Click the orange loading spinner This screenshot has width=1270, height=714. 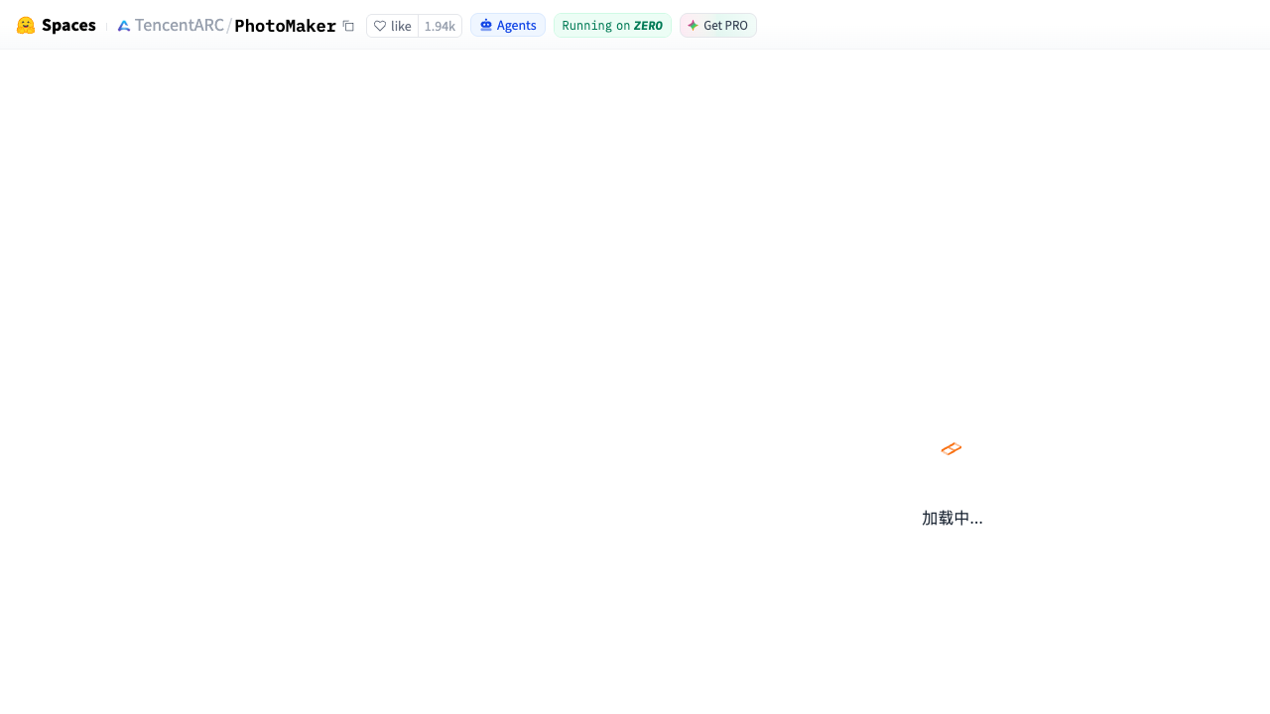pos(952,449)
